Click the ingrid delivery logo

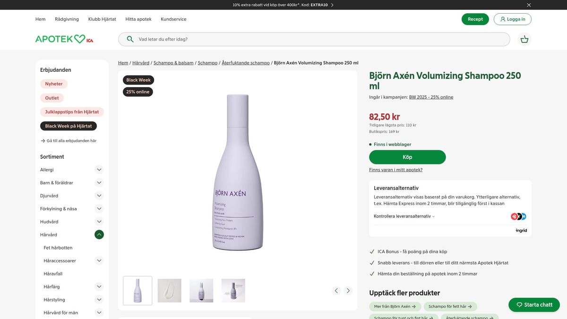click(521, 230)
